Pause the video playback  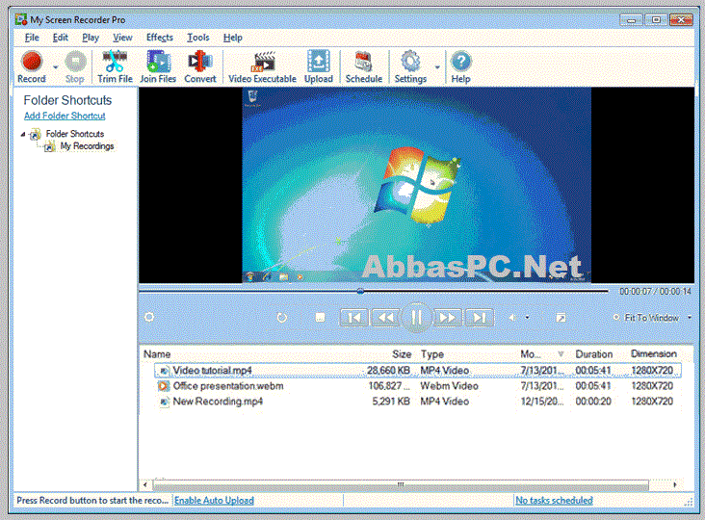pyautogui.click(x=417, y=318)
